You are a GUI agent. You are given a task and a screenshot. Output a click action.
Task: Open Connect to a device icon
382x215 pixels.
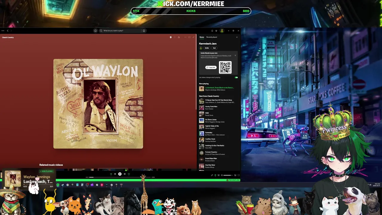click(218, 175)
